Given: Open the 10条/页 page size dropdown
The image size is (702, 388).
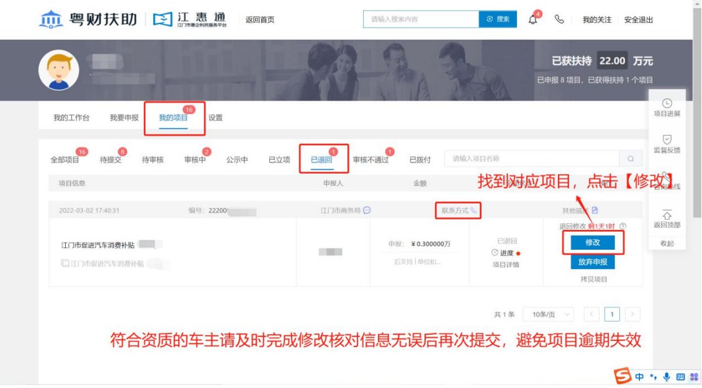Looking at the screenshot, I should 549,314.
